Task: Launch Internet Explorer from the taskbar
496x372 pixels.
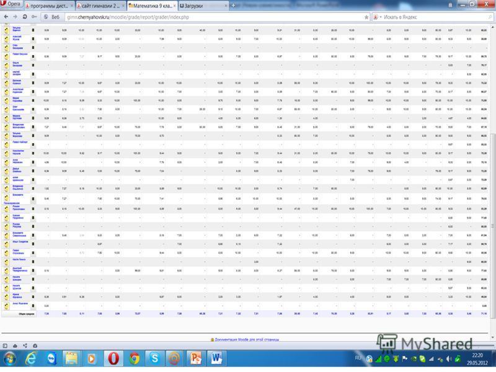Action: coord(30,359)
